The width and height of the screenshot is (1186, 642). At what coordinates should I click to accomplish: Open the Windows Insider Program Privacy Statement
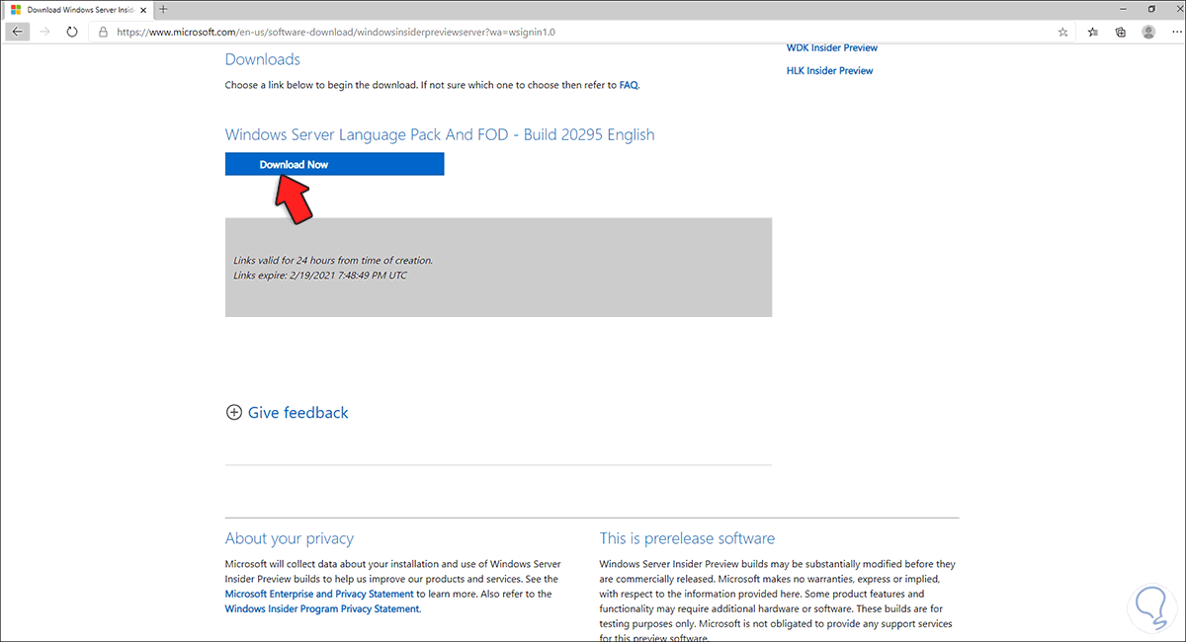(321, 608)
